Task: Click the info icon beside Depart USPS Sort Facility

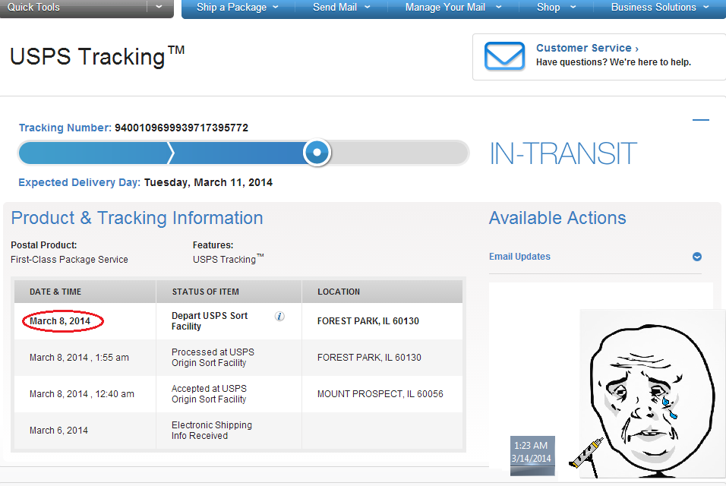Action: coord(279,316)
